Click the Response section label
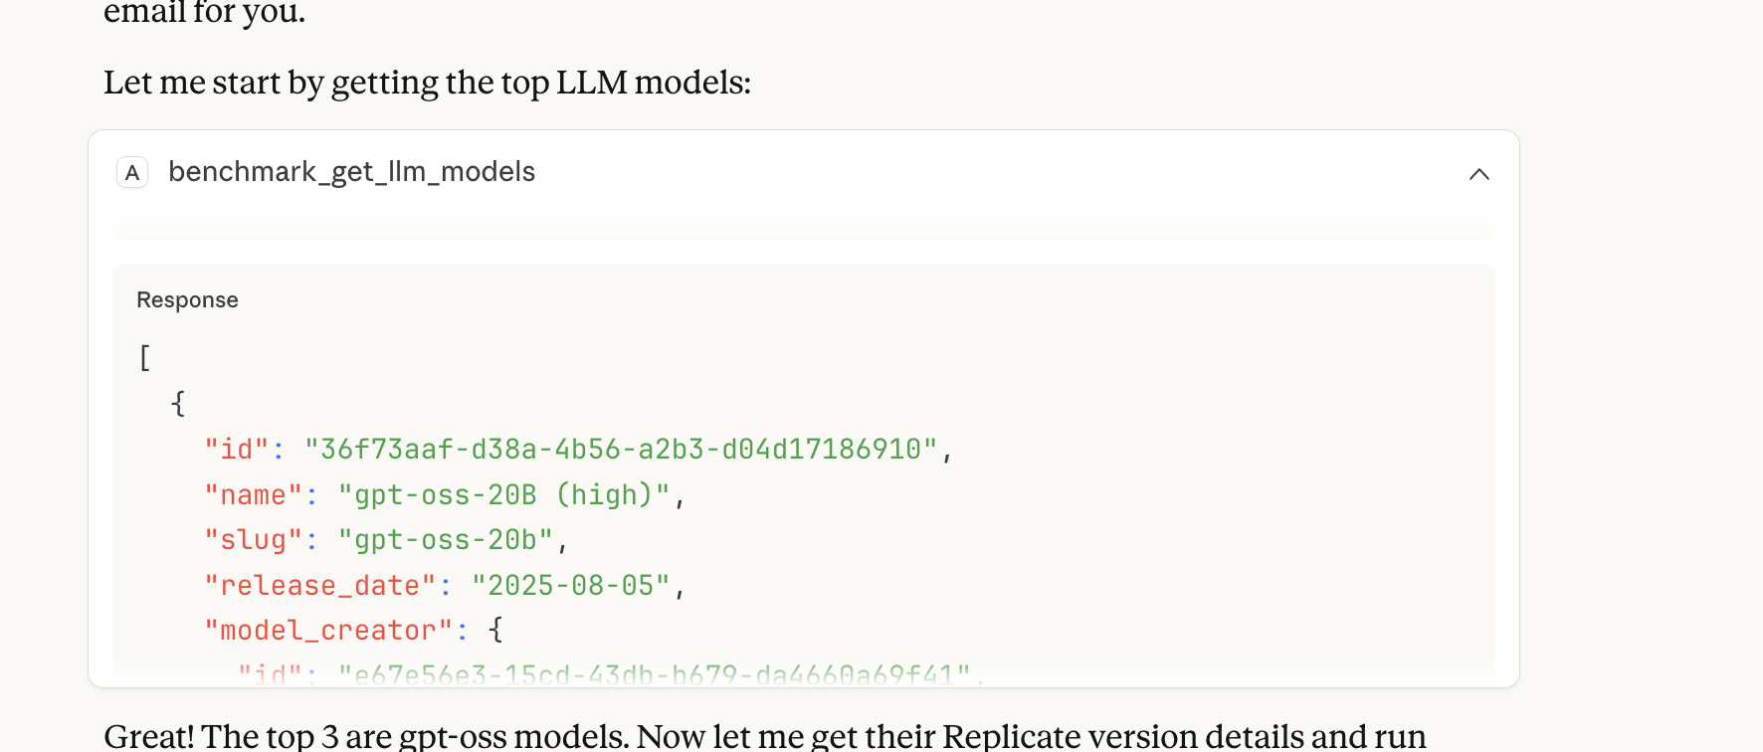The height and width of the screenshot is (752, 1763). (x=187, y=300)
